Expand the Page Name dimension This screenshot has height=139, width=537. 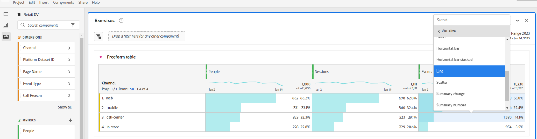click(69, 71)
